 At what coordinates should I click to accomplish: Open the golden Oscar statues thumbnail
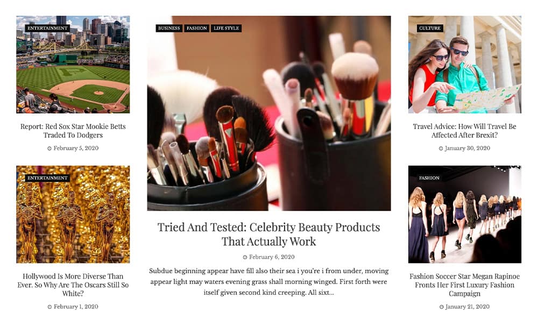73,215
